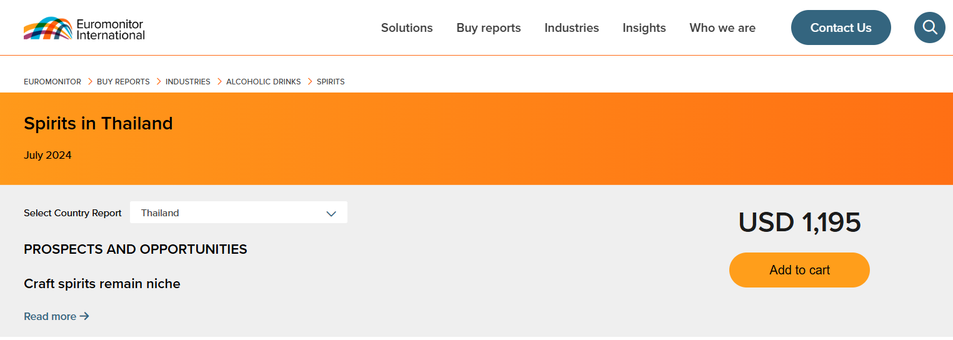Screen dimensions: 953x340
Task: Open the Who we are menu
Action: [x=722, y=28]
